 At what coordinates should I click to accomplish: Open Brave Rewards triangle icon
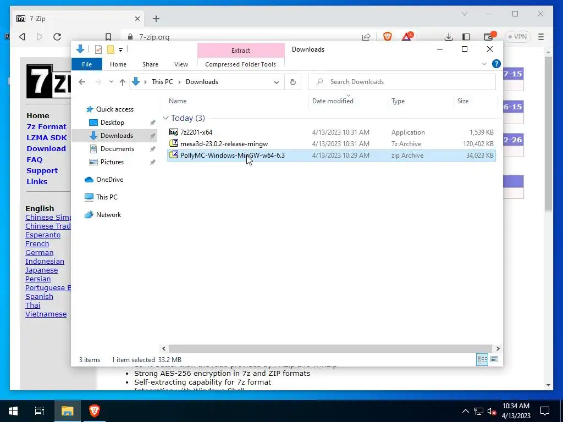point(407,36)
